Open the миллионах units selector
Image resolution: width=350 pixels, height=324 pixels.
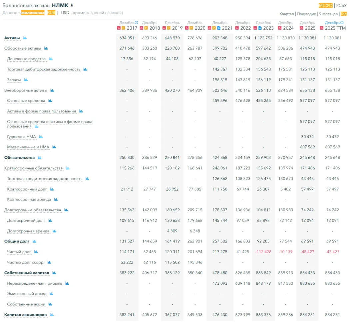coord(33,13)
